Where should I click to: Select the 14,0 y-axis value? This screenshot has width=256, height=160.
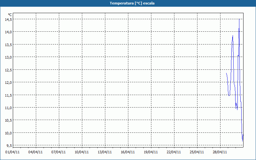point(8,32)
